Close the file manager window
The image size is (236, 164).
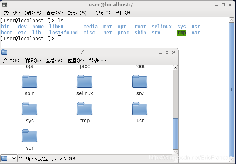coord(174,52)
